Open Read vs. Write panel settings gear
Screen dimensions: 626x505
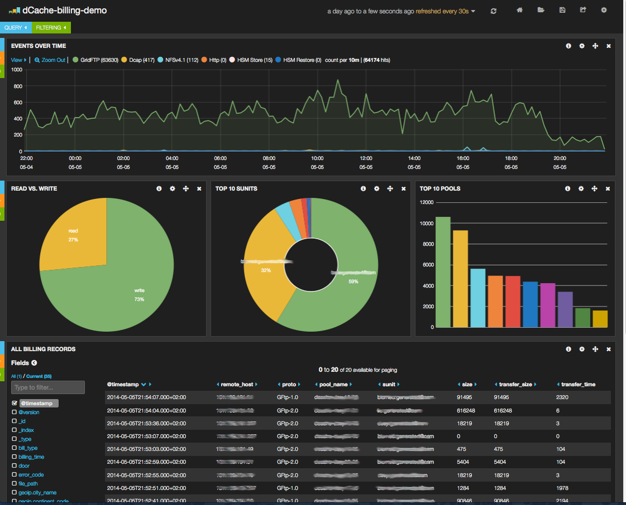173,188
